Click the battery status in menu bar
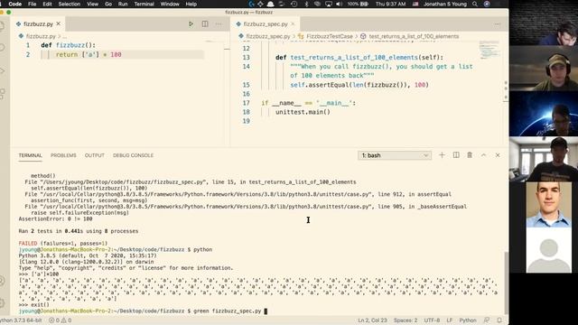Viewport: 578px width, 325px height. pyautogui.click(x=358, y=4)
